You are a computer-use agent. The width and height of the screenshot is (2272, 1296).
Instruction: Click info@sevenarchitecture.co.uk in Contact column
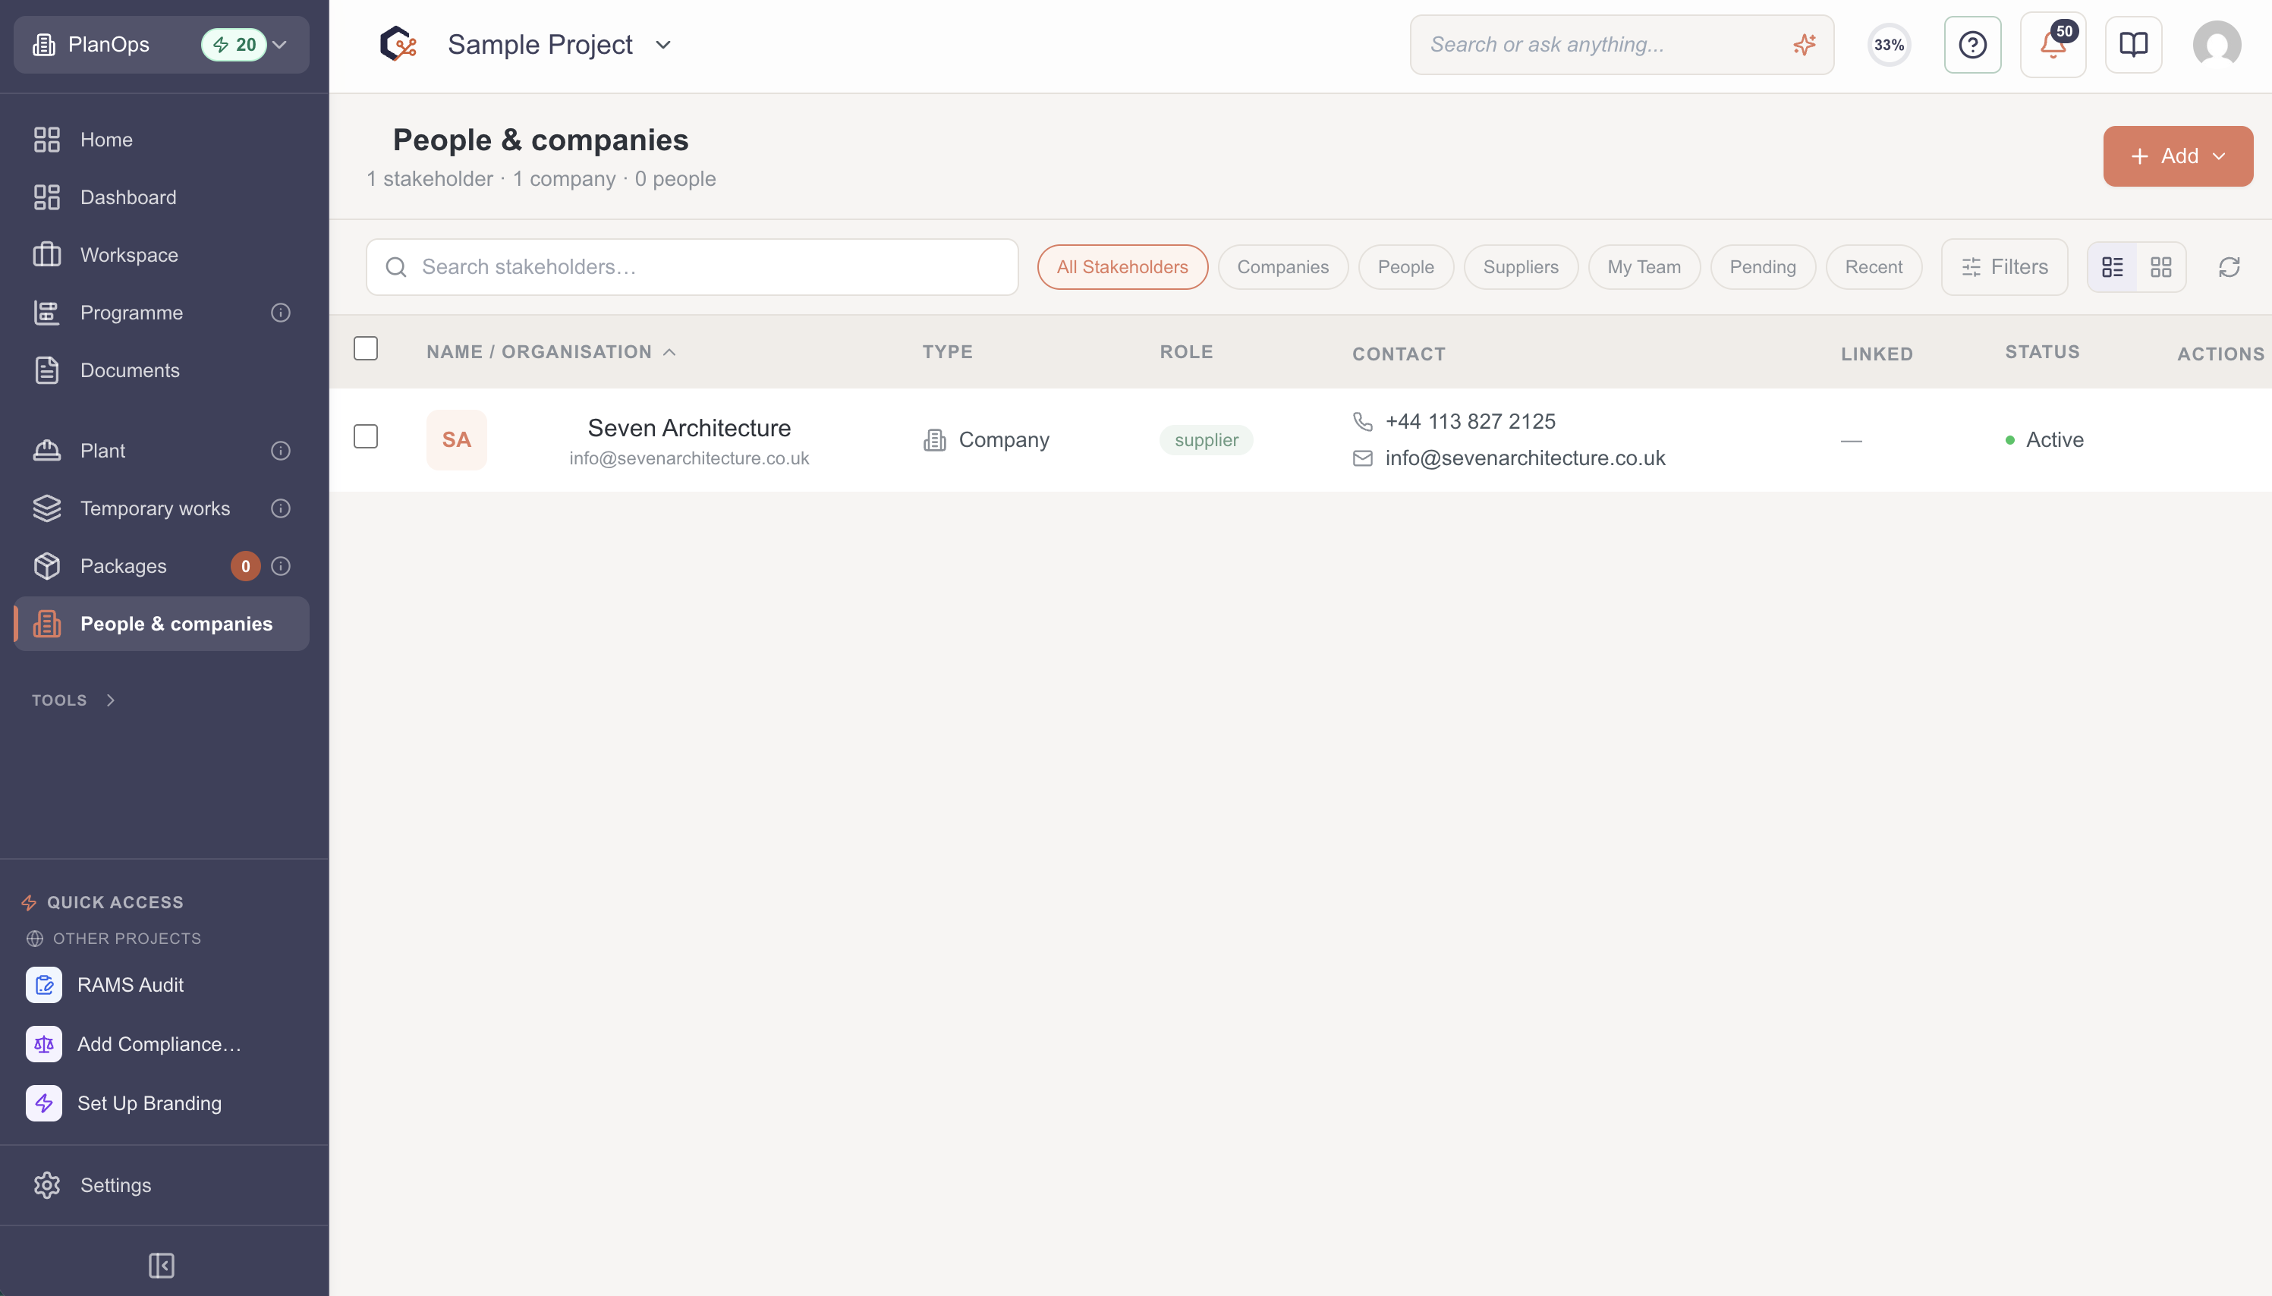(x=1525, y=458)
